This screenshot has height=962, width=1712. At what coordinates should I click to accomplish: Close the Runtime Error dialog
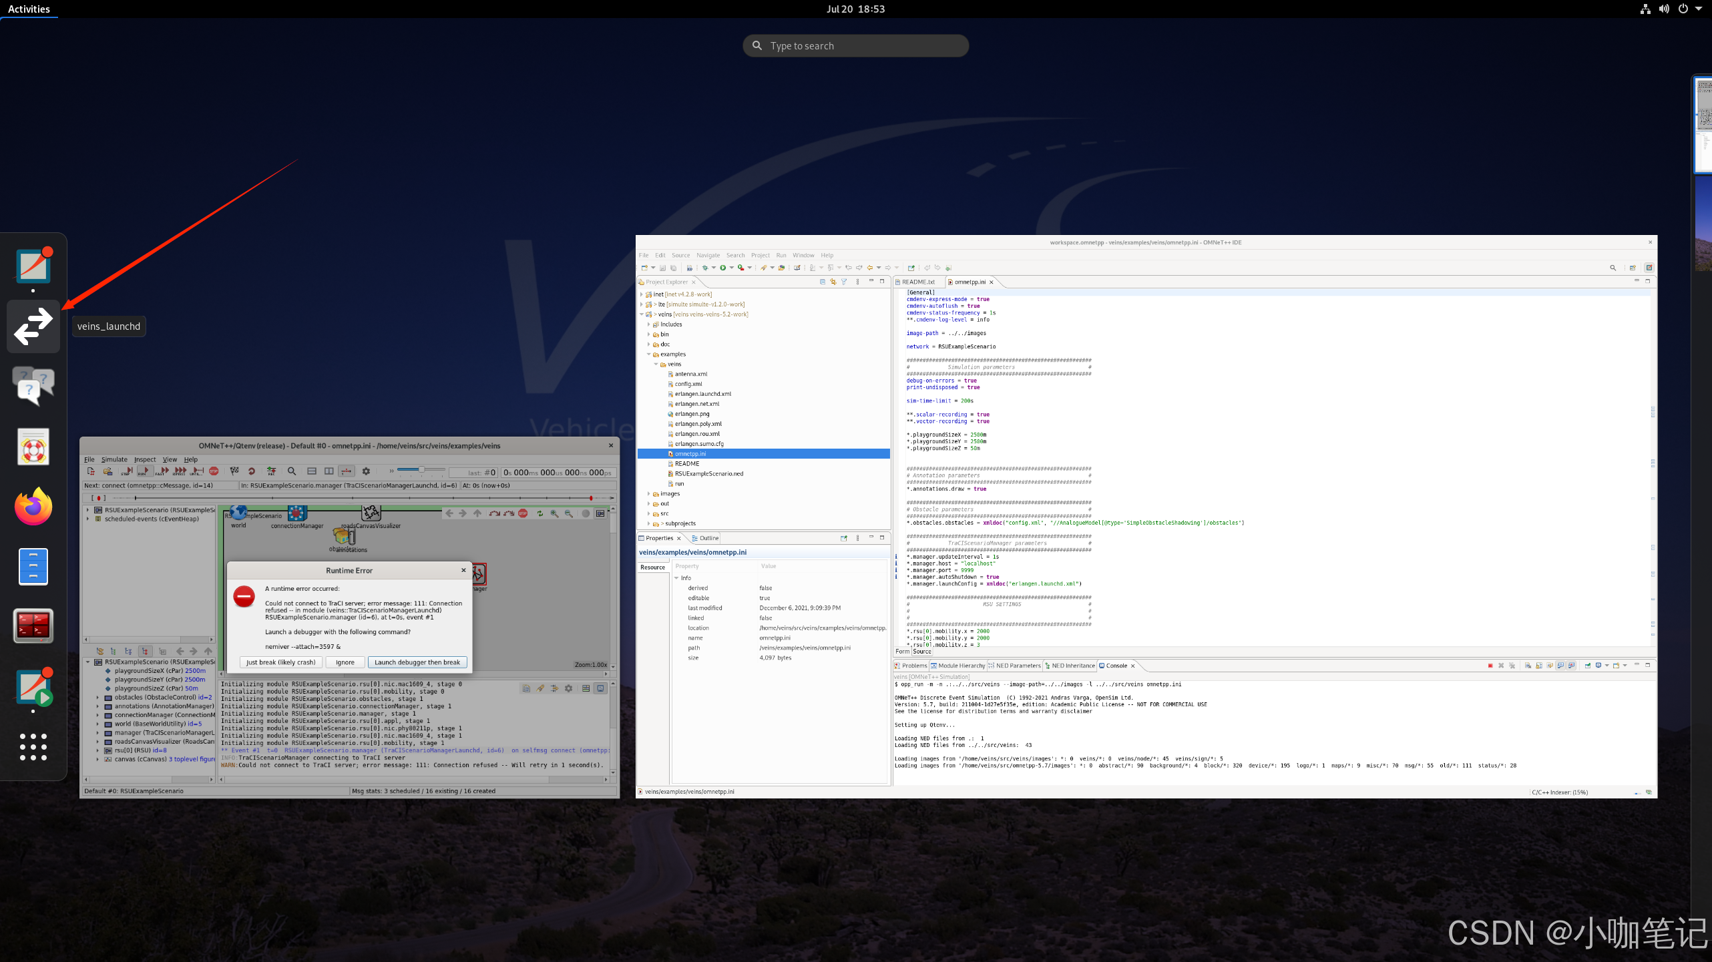coord(463,570)
